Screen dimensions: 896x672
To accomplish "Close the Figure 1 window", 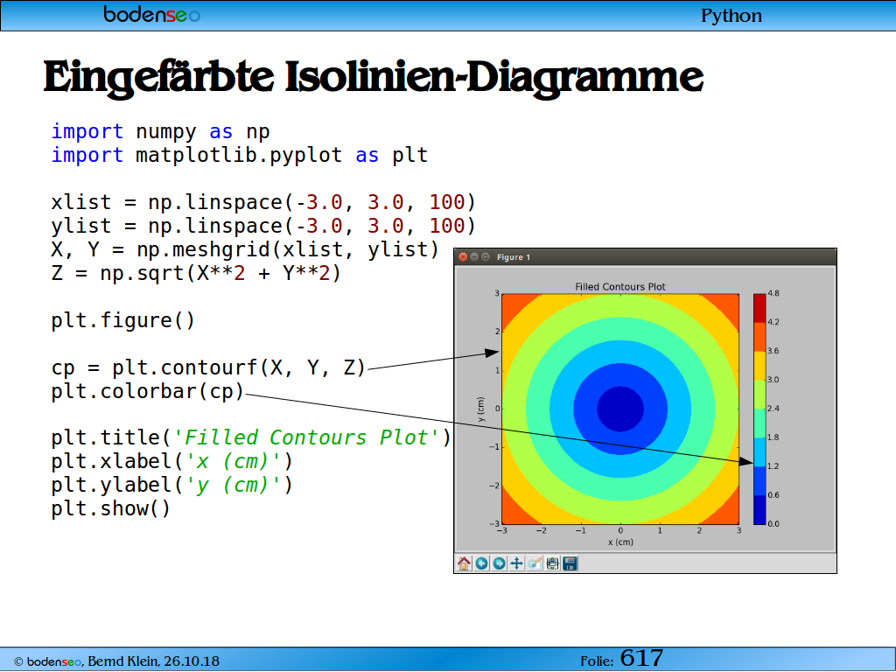I will (x=464, y=257).
